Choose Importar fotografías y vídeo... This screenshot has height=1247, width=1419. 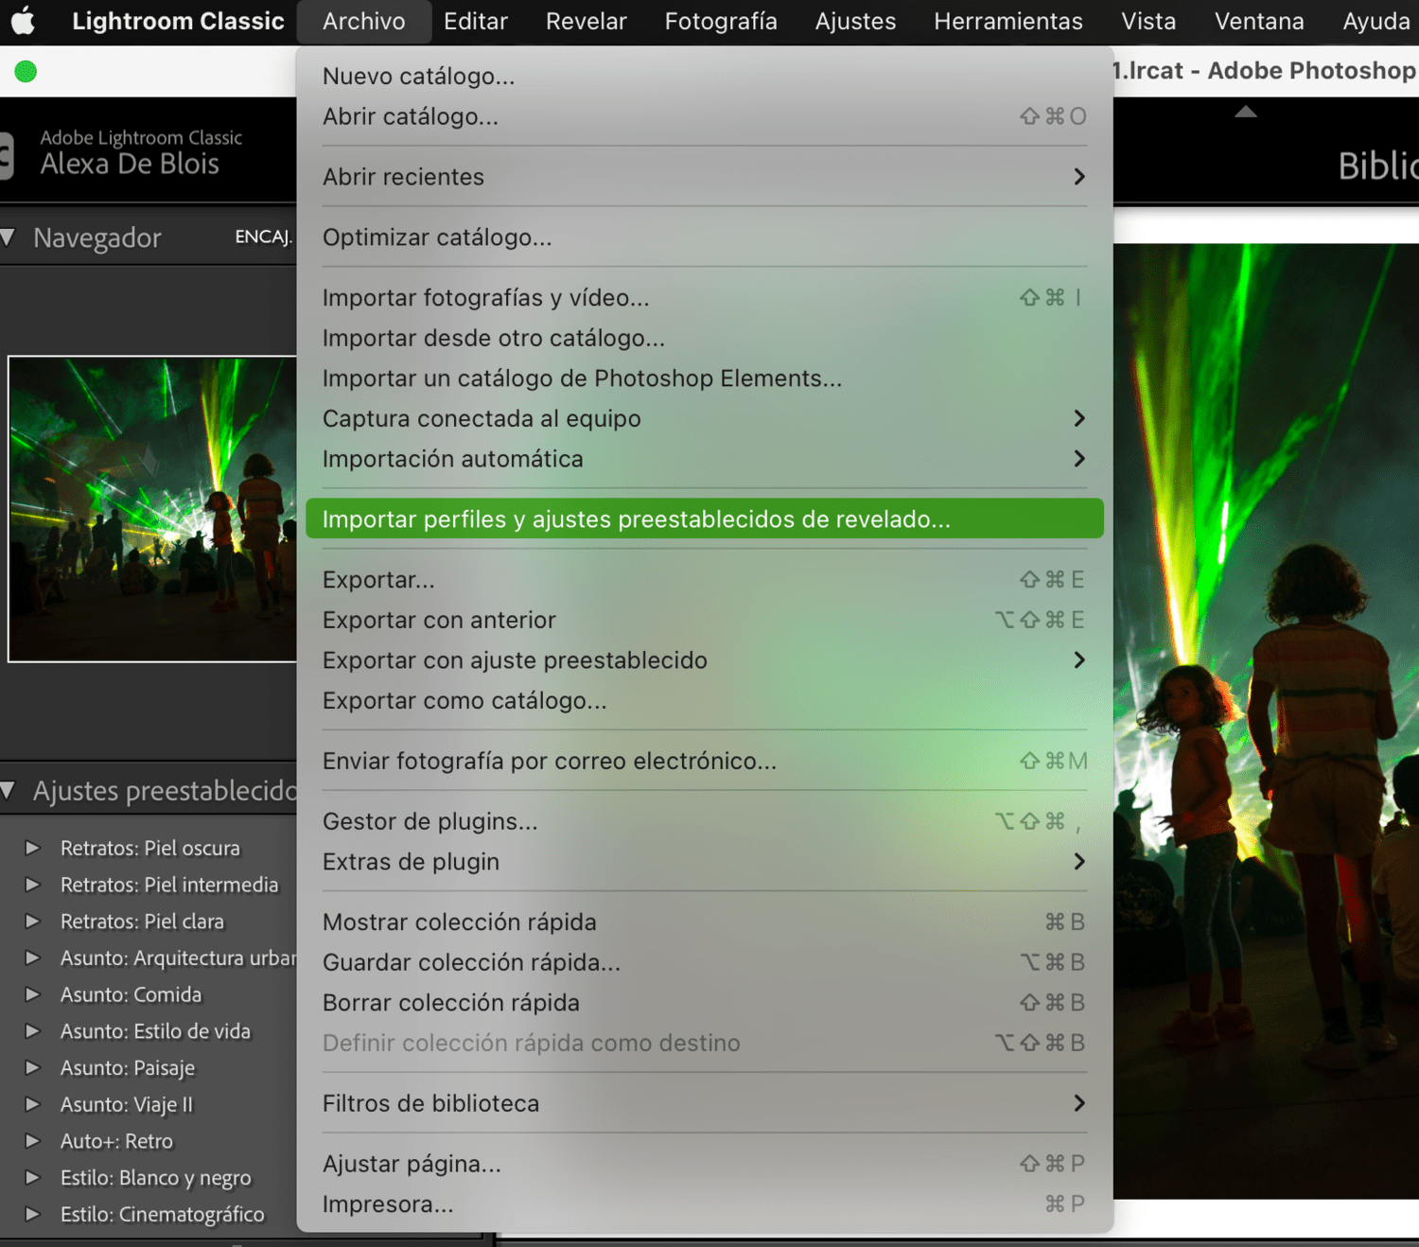[x=705, y=298]
